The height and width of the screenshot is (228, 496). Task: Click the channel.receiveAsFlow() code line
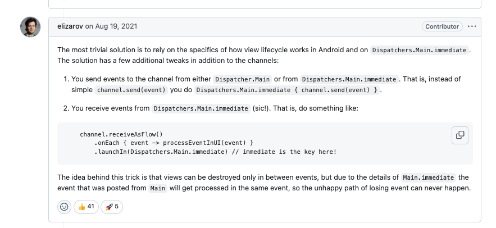point(121,134)
